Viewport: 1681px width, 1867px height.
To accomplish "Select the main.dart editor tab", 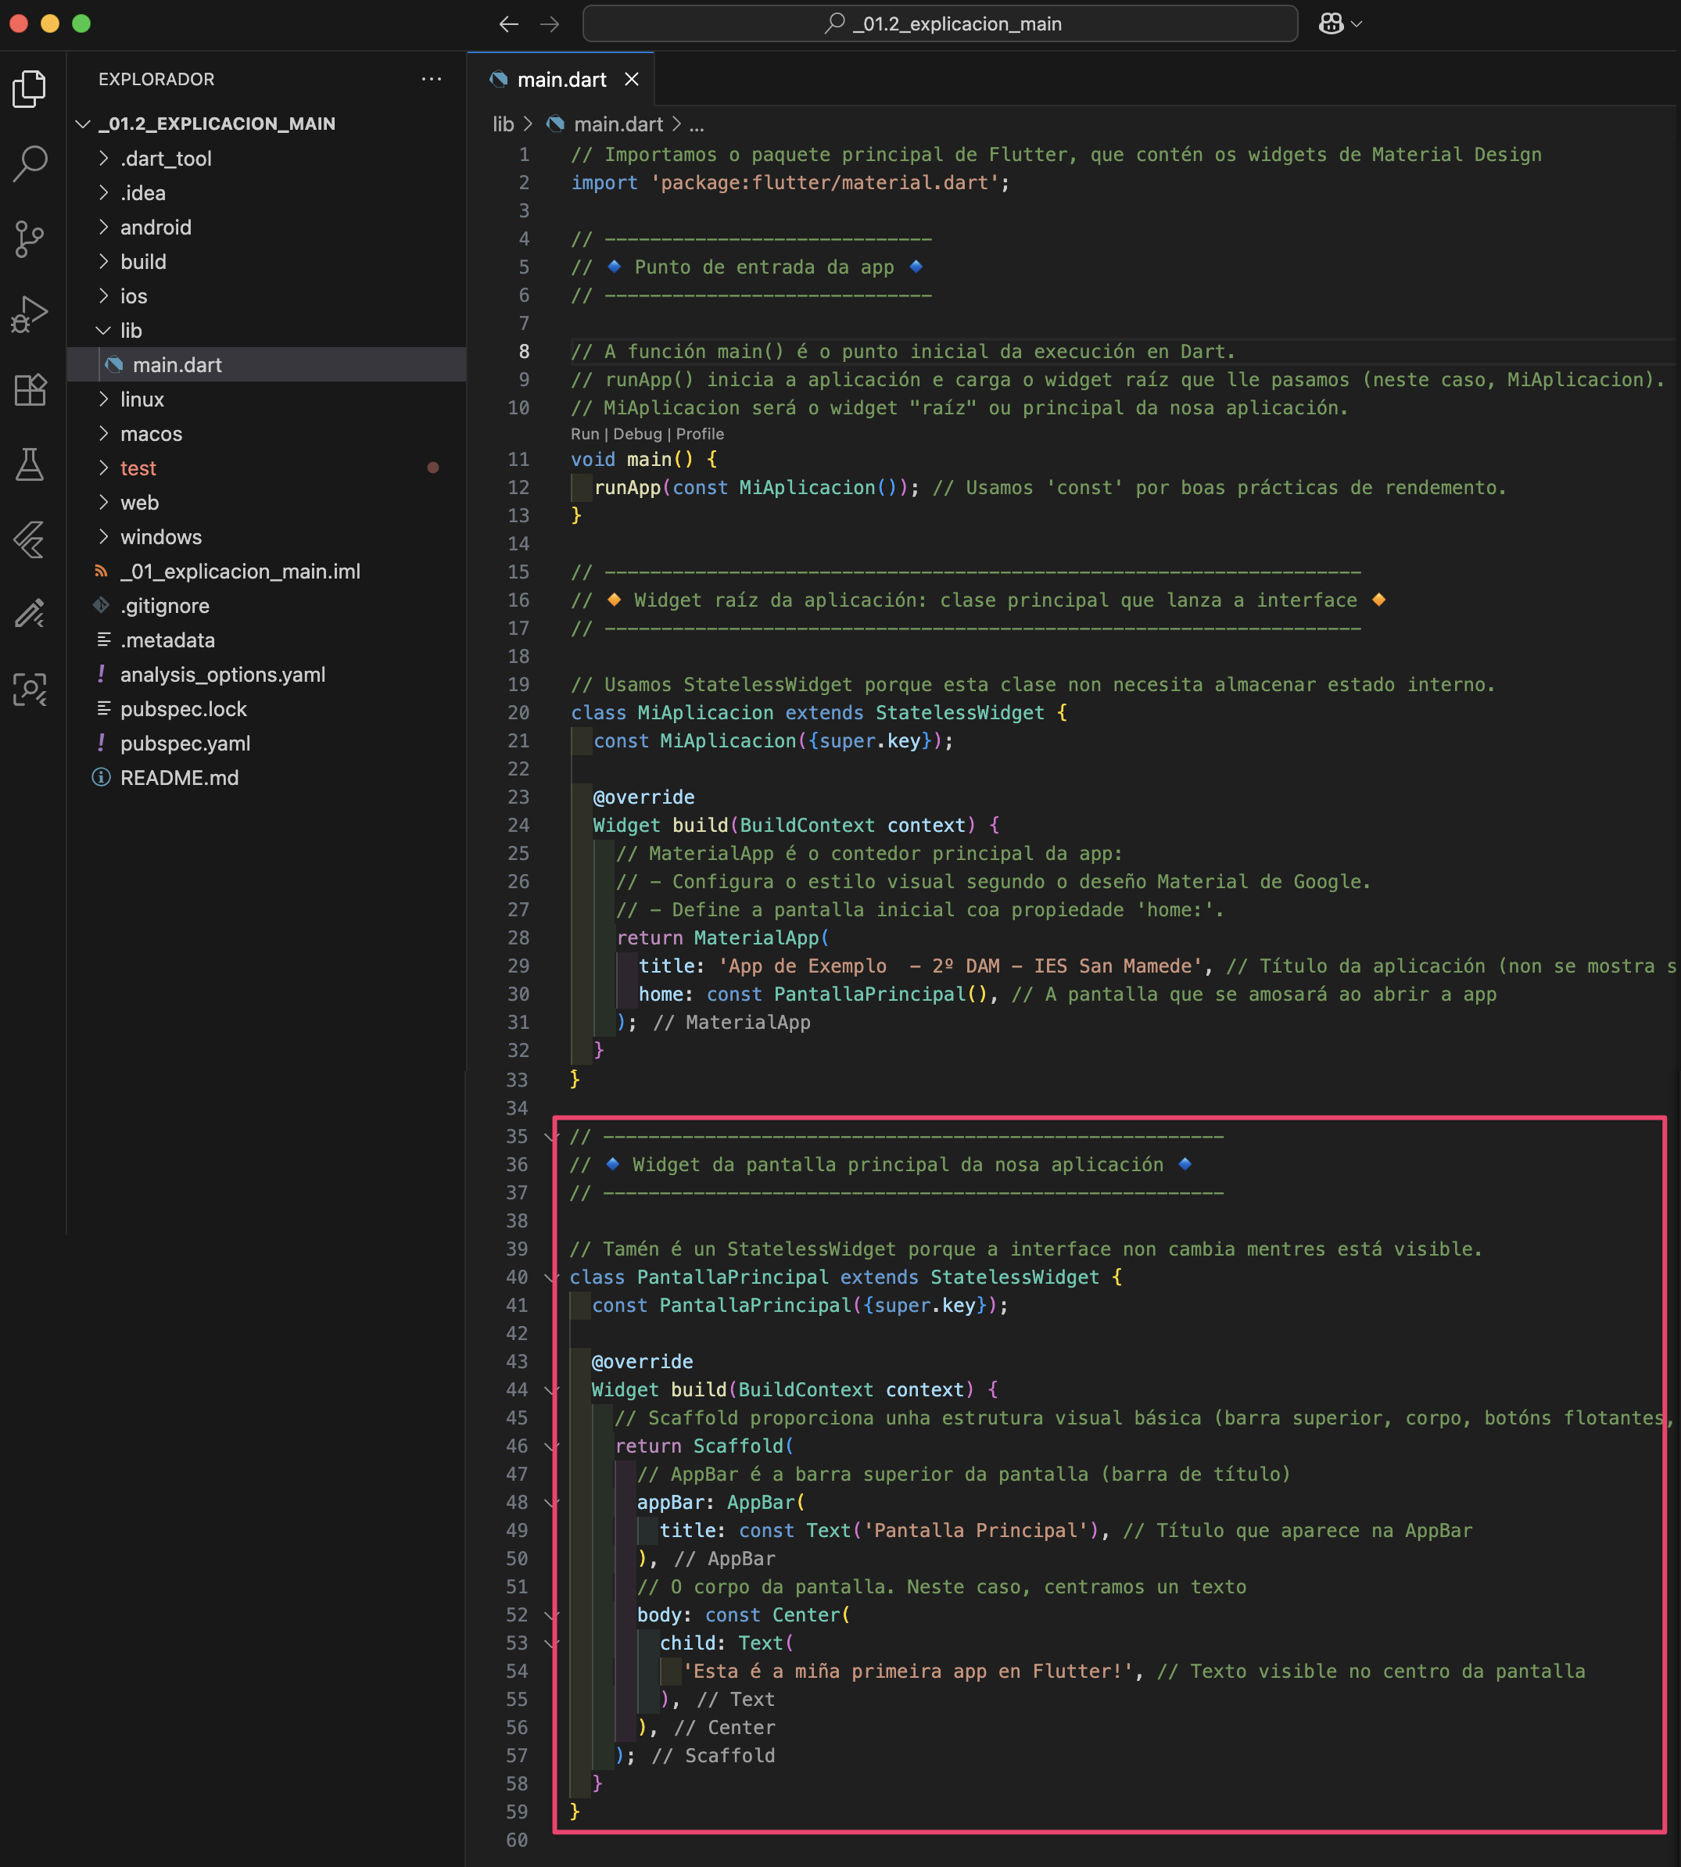I will click(561, 80).
